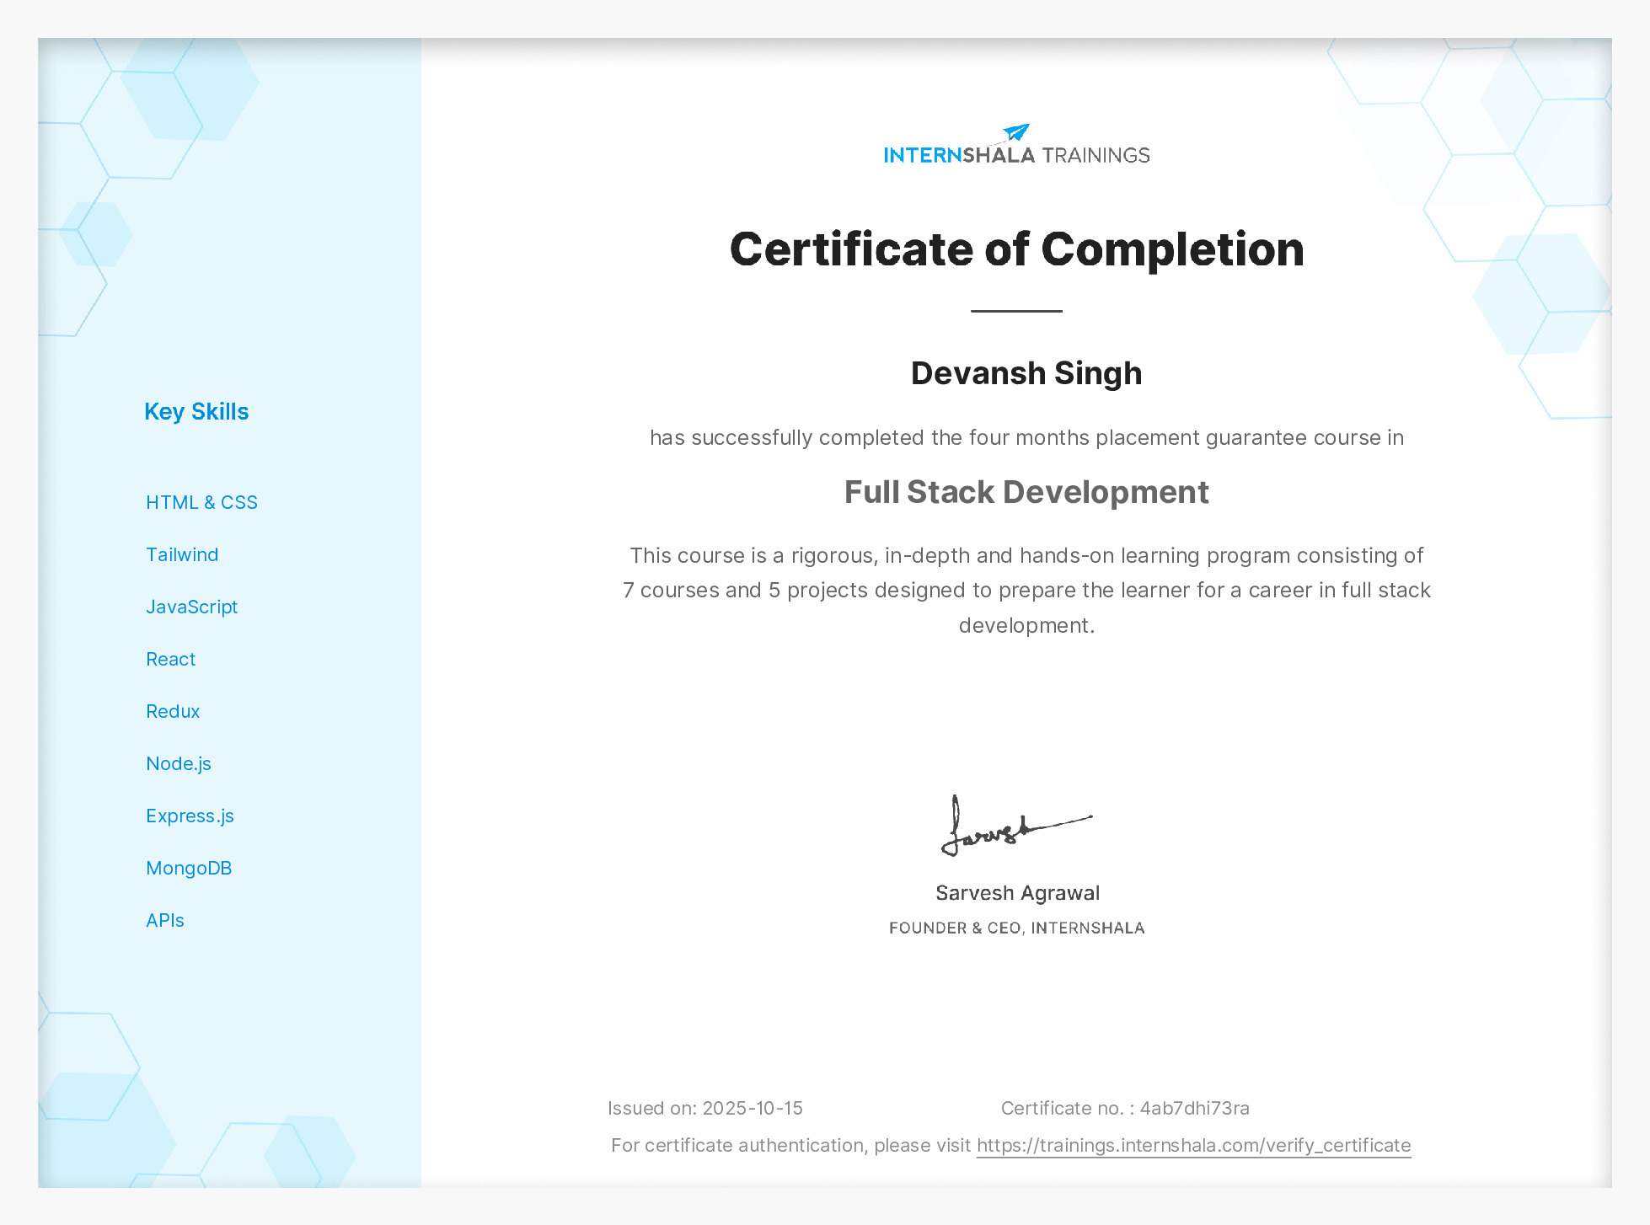The height and width of the screenshot is (1225, 1650).
Task: Click the Certificate of Completion title
Action: pos(1016,249)
